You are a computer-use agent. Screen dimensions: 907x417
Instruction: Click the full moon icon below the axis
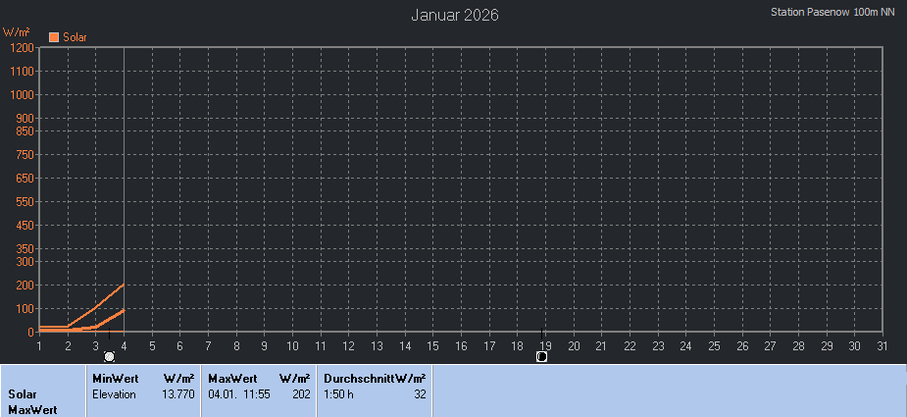pos(109,356)
